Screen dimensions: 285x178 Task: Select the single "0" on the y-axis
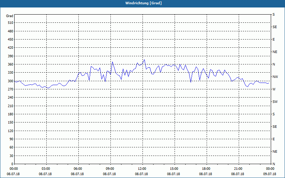[12, 164]
